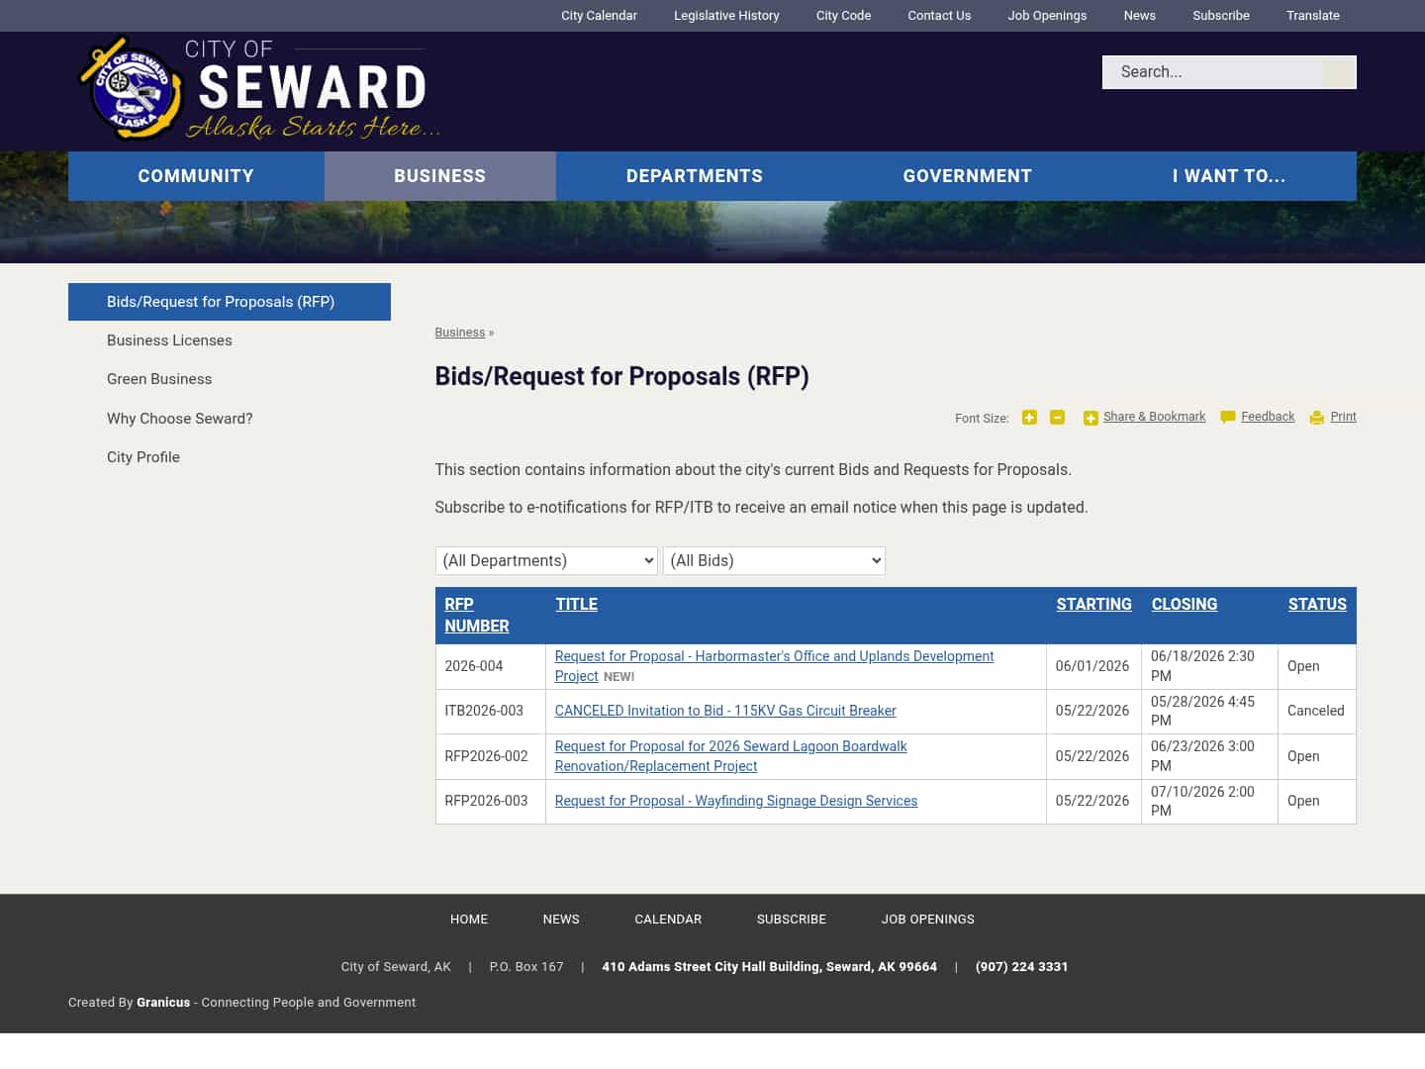Click Subscribe in top bar

coord(1220,16)
